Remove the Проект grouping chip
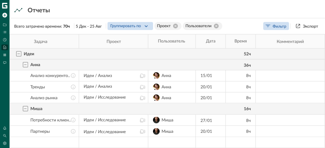This screenshot has height=148, width=325. click(176, 26)
